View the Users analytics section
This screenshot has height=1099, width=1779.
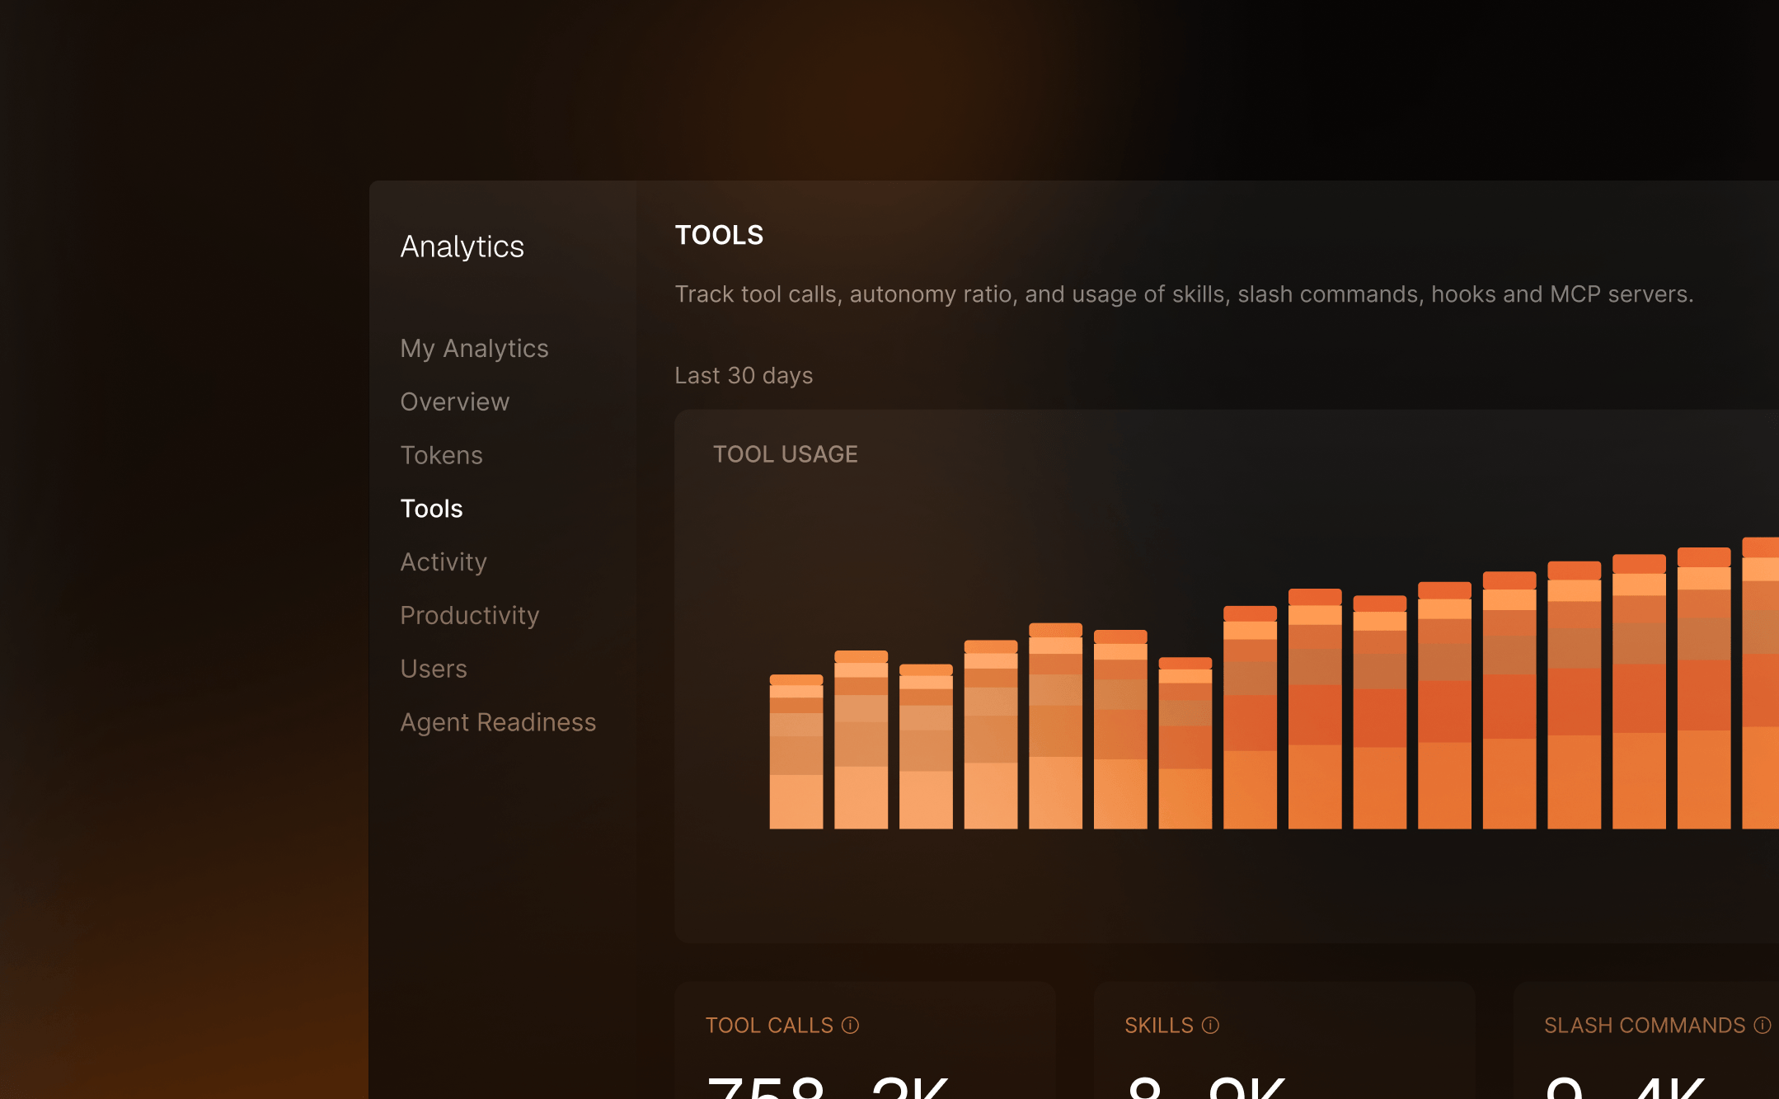[434, 669]
